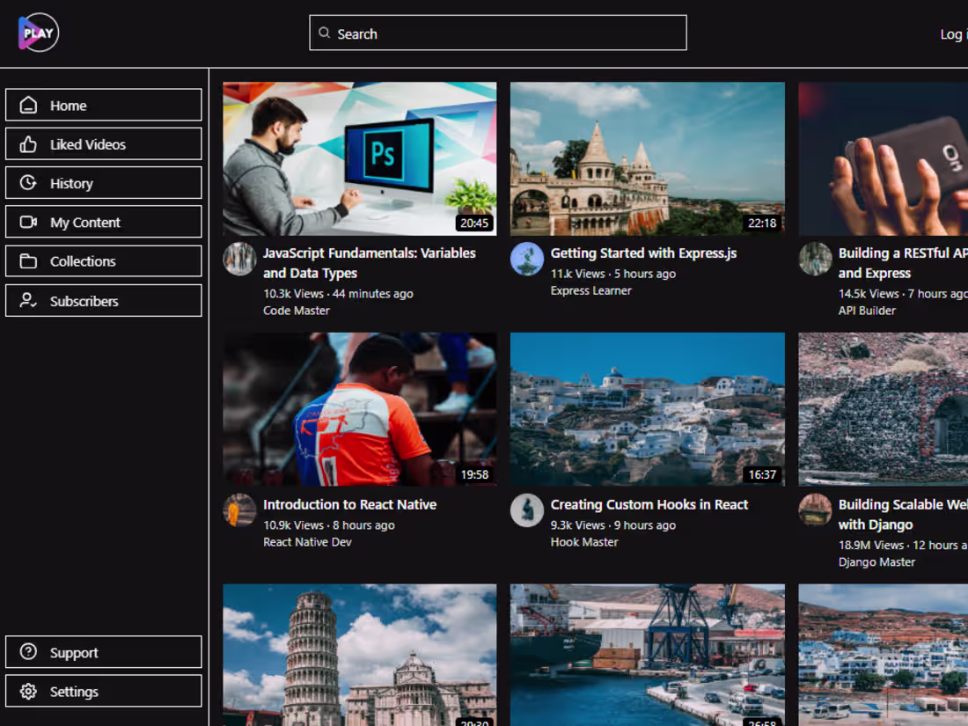
Task: Go to Home in sidebar
Action: [104, 105]
